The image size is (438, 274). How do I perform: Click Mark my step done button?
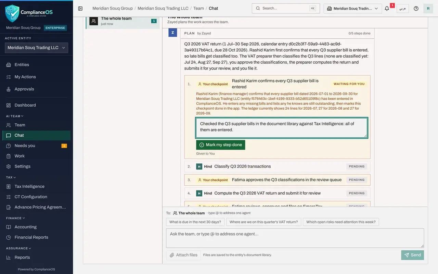click(221, 145)
